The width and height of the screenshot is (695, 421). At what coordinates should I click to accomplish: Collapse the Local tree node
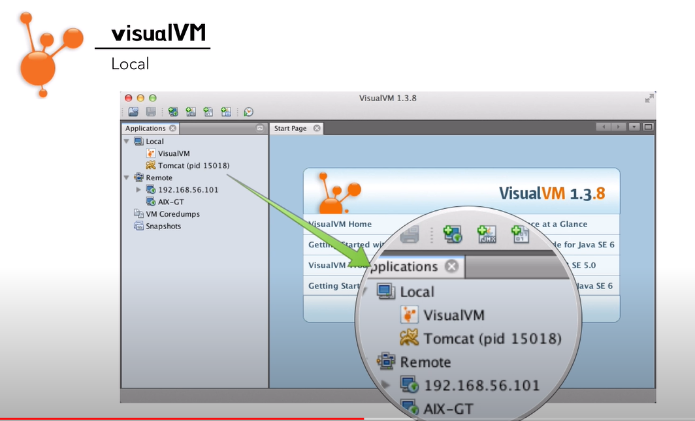(x=127, y=141)
